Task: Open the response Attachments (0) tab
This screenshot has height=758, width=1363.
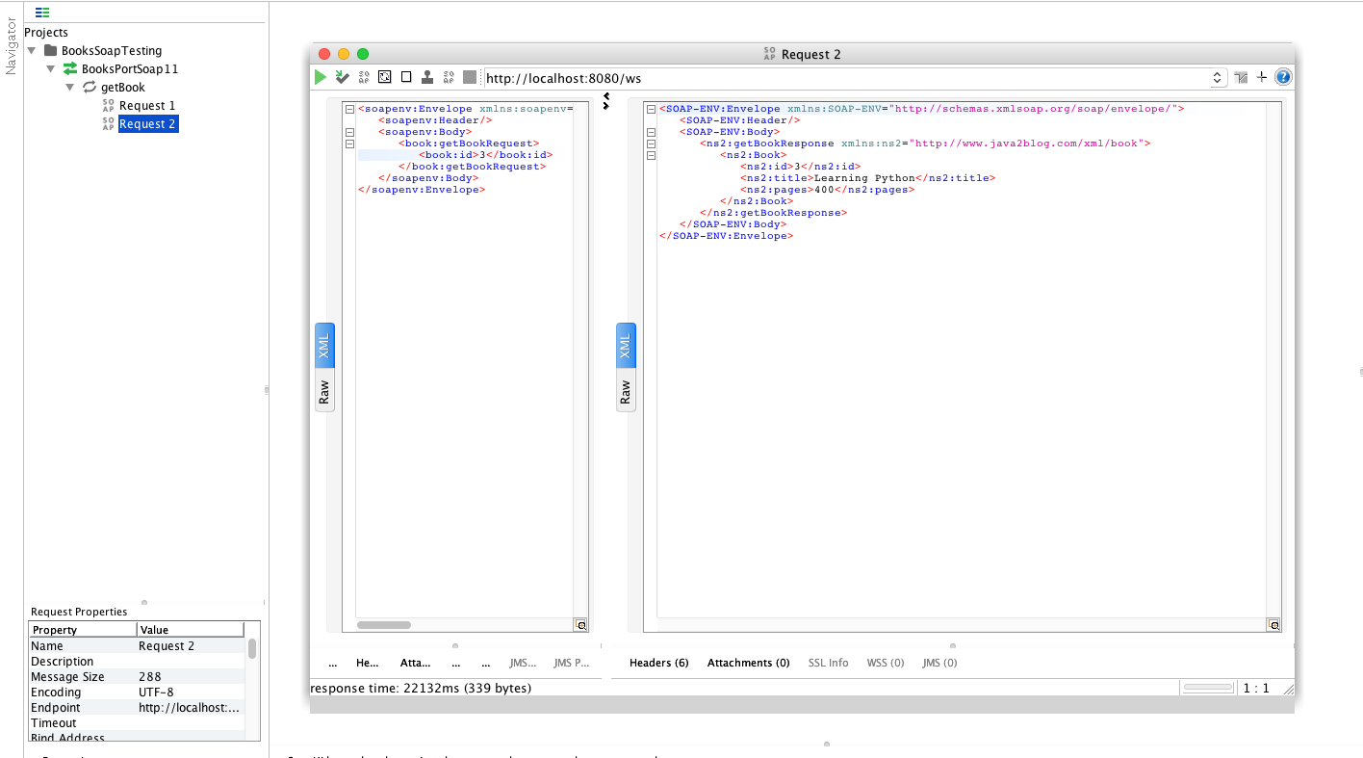Action: click(748, 663)
